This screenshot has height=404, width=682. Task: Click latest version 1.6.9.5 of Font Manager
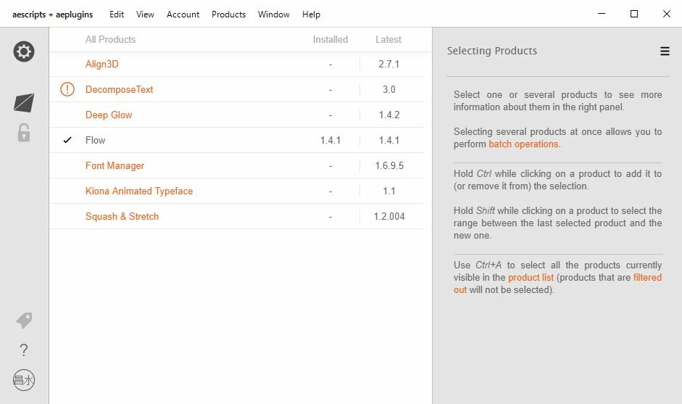389,166
